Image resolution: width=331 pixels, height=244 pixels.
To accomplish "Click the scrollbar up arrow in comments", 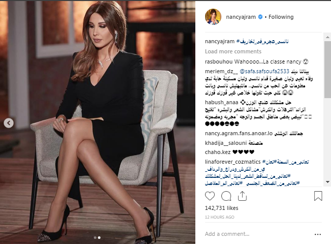I will click(327, 37).
